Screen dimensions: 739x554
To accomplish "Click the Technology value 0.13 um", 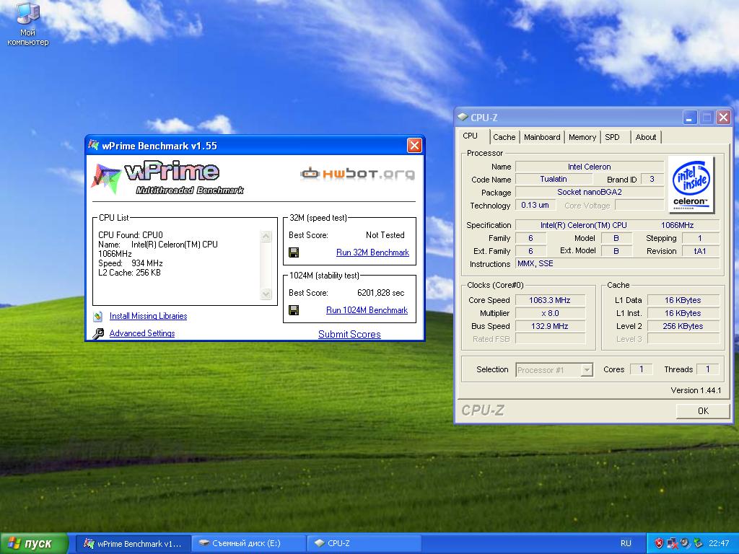I will (x=535, y=205).
